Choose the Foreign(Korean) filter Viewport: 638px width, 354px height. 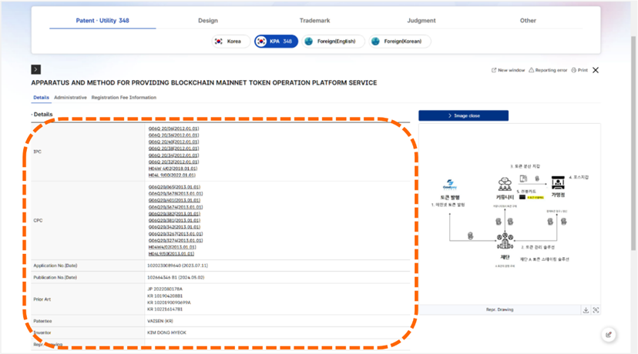398,42
